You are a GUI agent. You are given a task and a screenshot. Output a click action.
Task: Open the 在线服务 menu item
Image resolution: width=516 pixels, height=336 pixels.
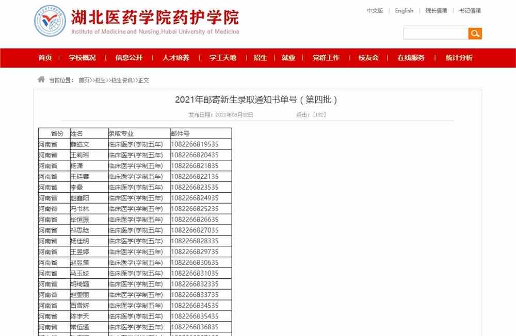(x=411, y=58)
